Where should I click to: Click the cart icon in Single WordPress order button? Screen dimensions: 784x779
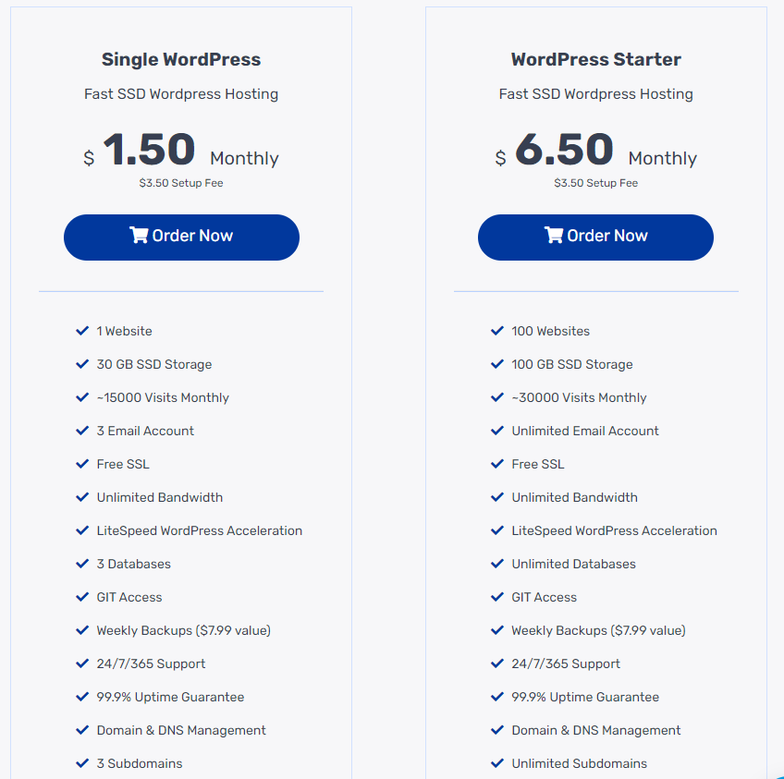[139, 235]
